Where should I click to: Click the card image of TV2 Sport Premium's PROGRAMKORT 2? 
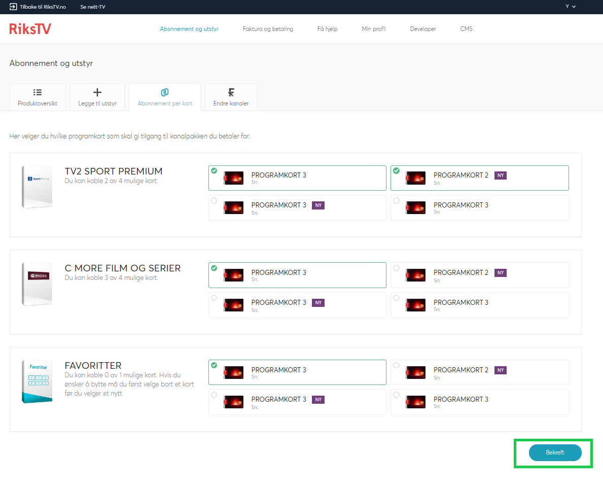pyautogui.click(x=416, y=178)
